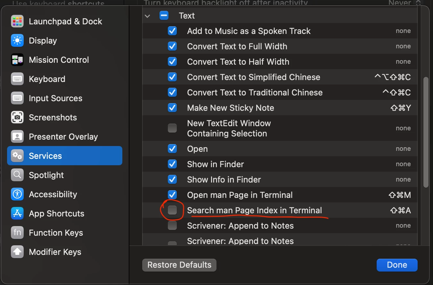Open keyboard backlight inactivity dropdown
Viewport: 433px width, 285px height.
click(417, 3)
